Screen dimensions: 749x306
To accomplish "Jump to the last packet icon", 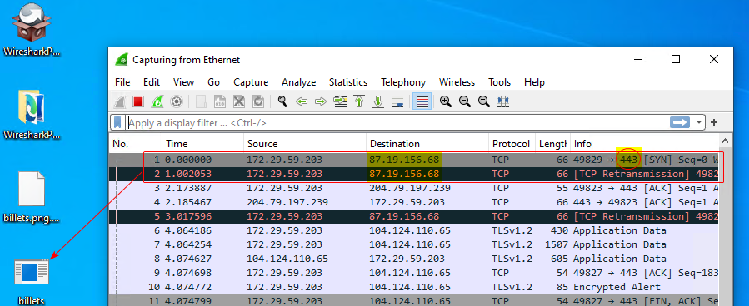I will click(378, 101).
